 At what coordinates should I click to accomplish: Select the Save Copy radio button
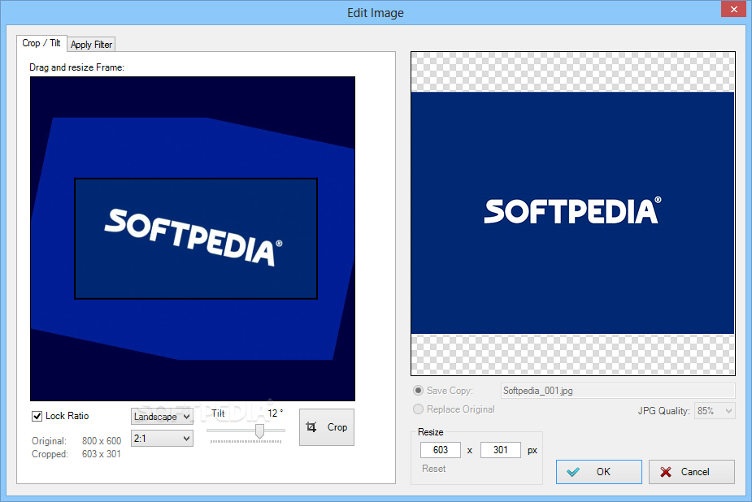[x=418, y=391]
